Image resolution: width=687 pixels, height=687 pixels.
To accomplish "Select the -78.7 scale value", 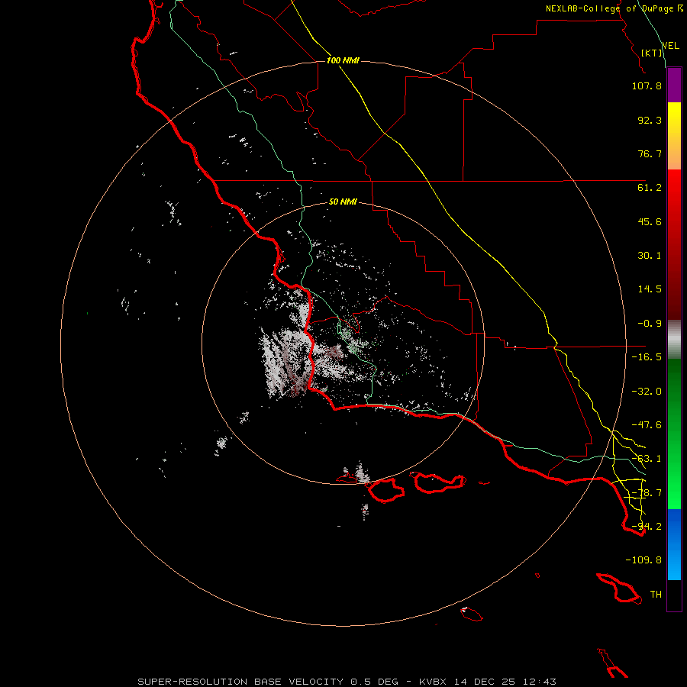I will tap(647, 493).
